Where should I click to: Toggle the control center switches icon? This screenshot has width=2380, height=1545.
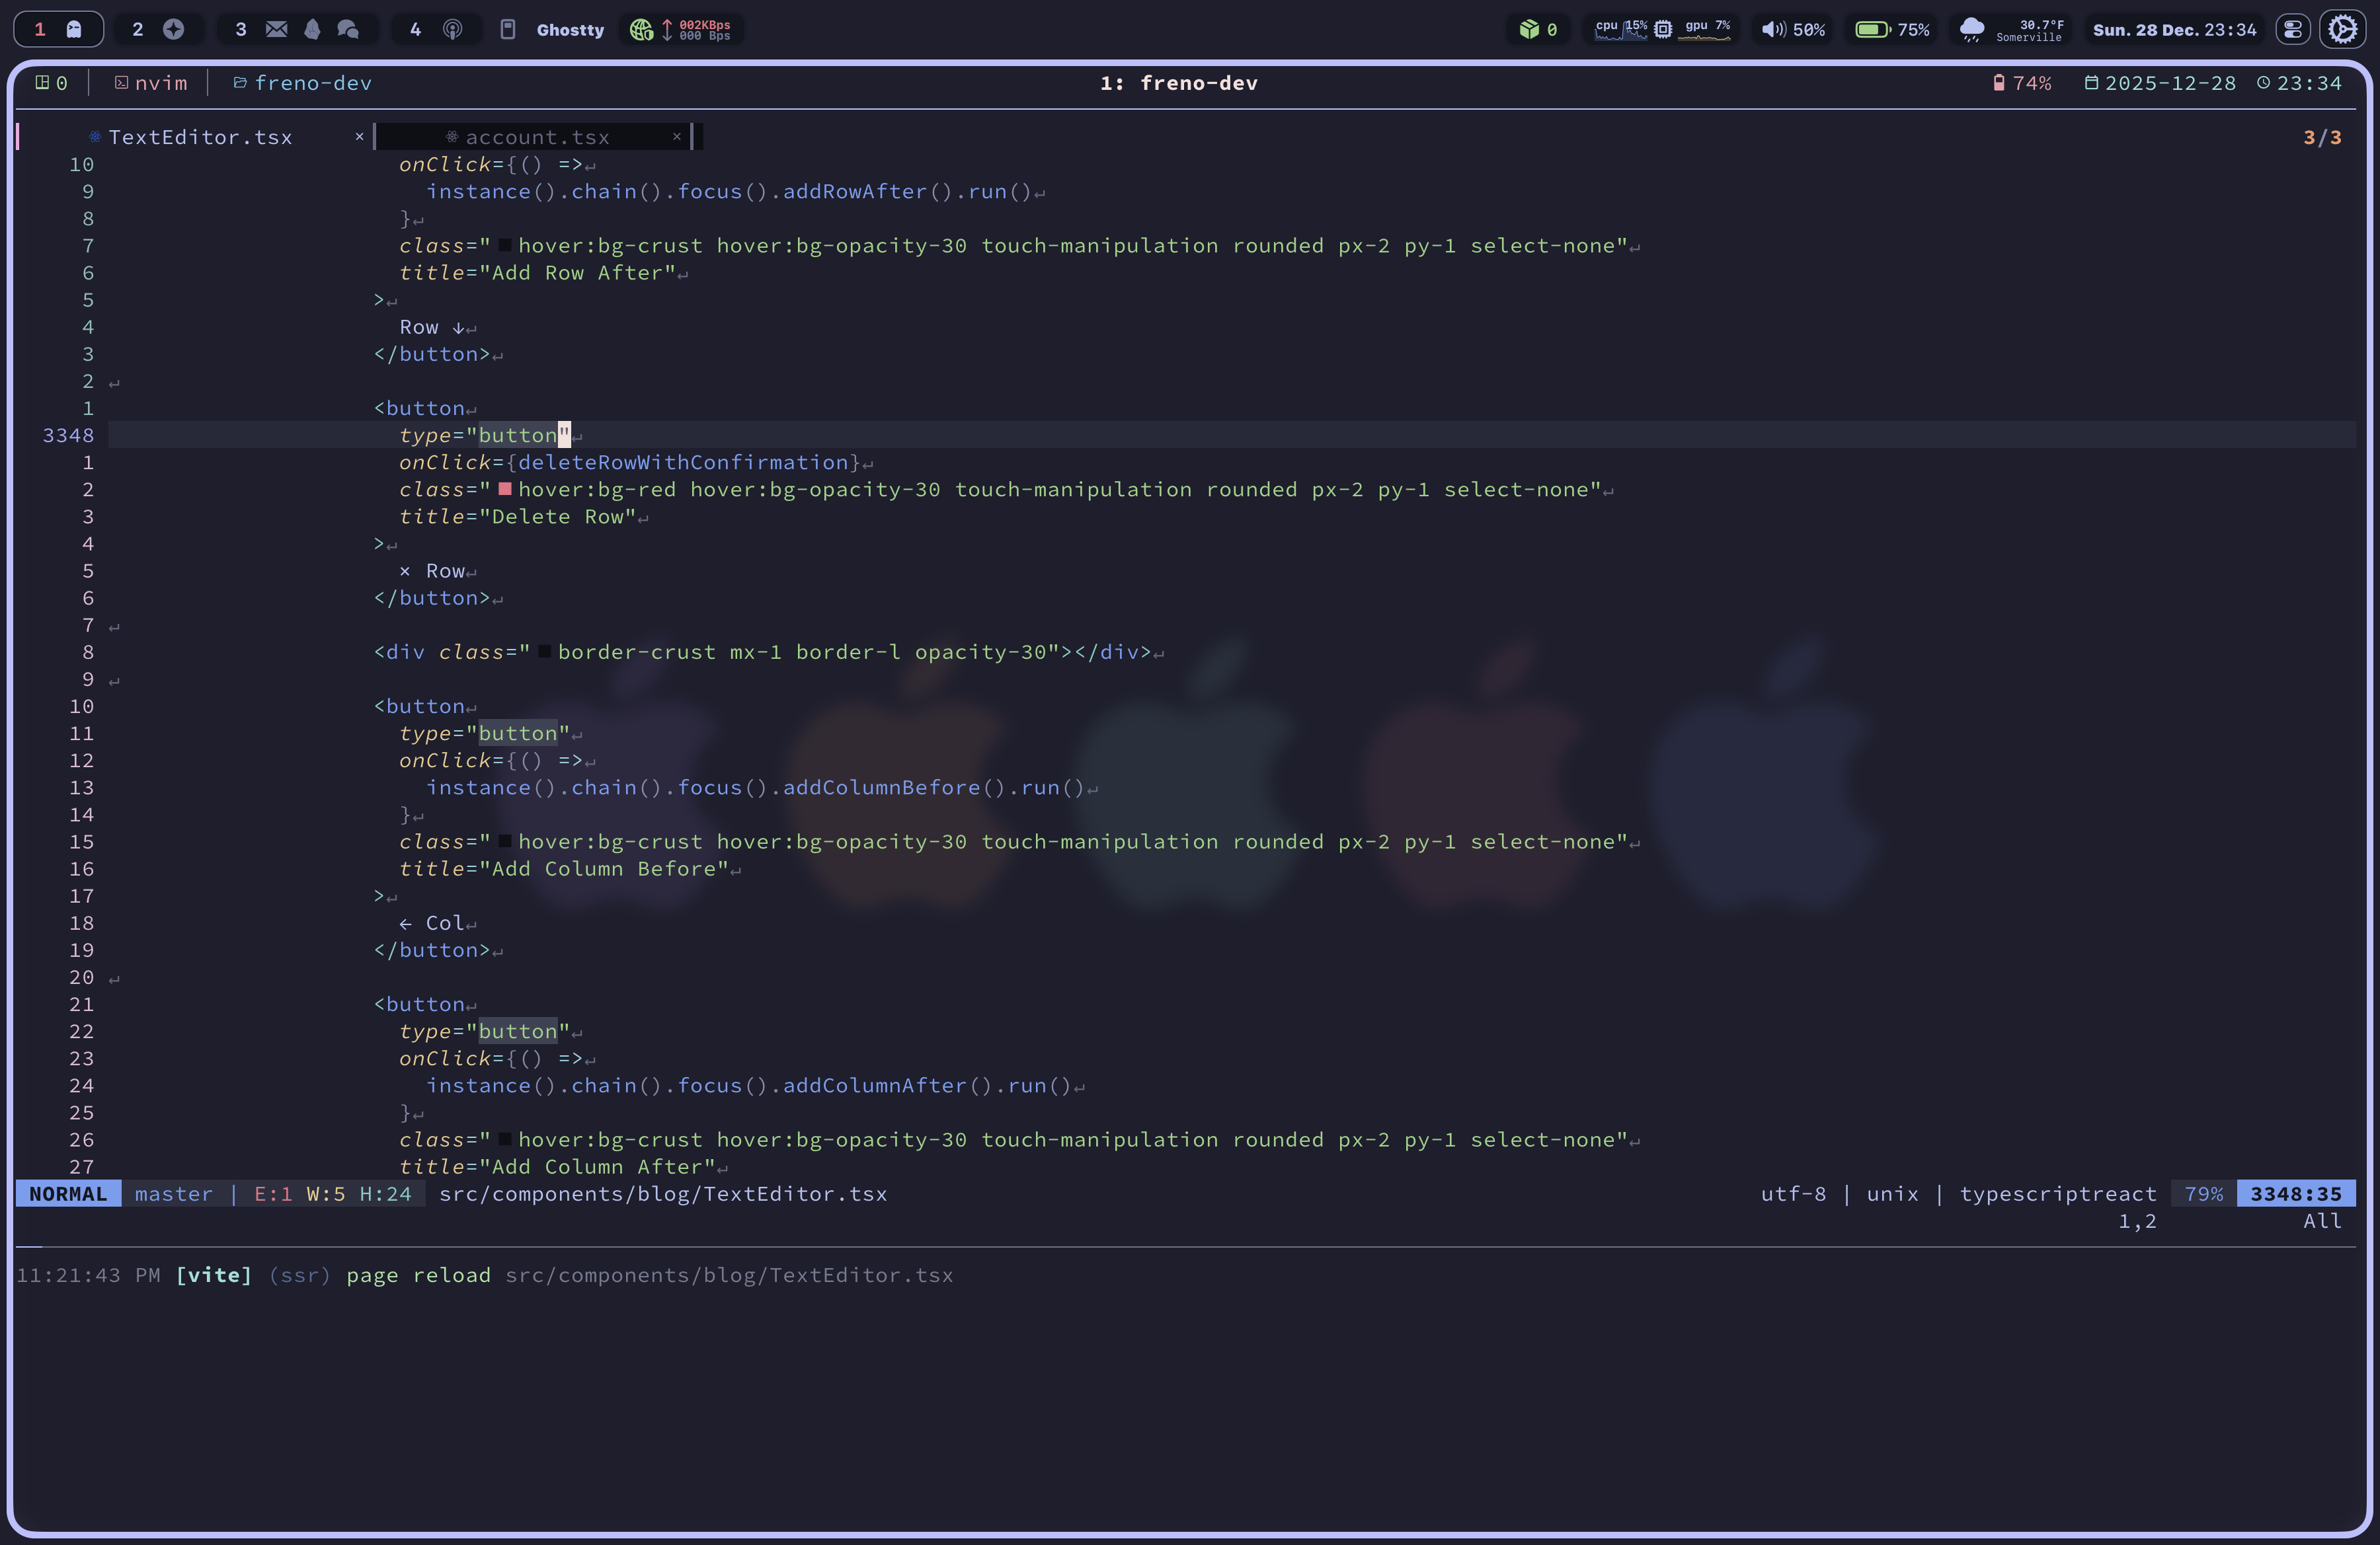point(2292,29)
